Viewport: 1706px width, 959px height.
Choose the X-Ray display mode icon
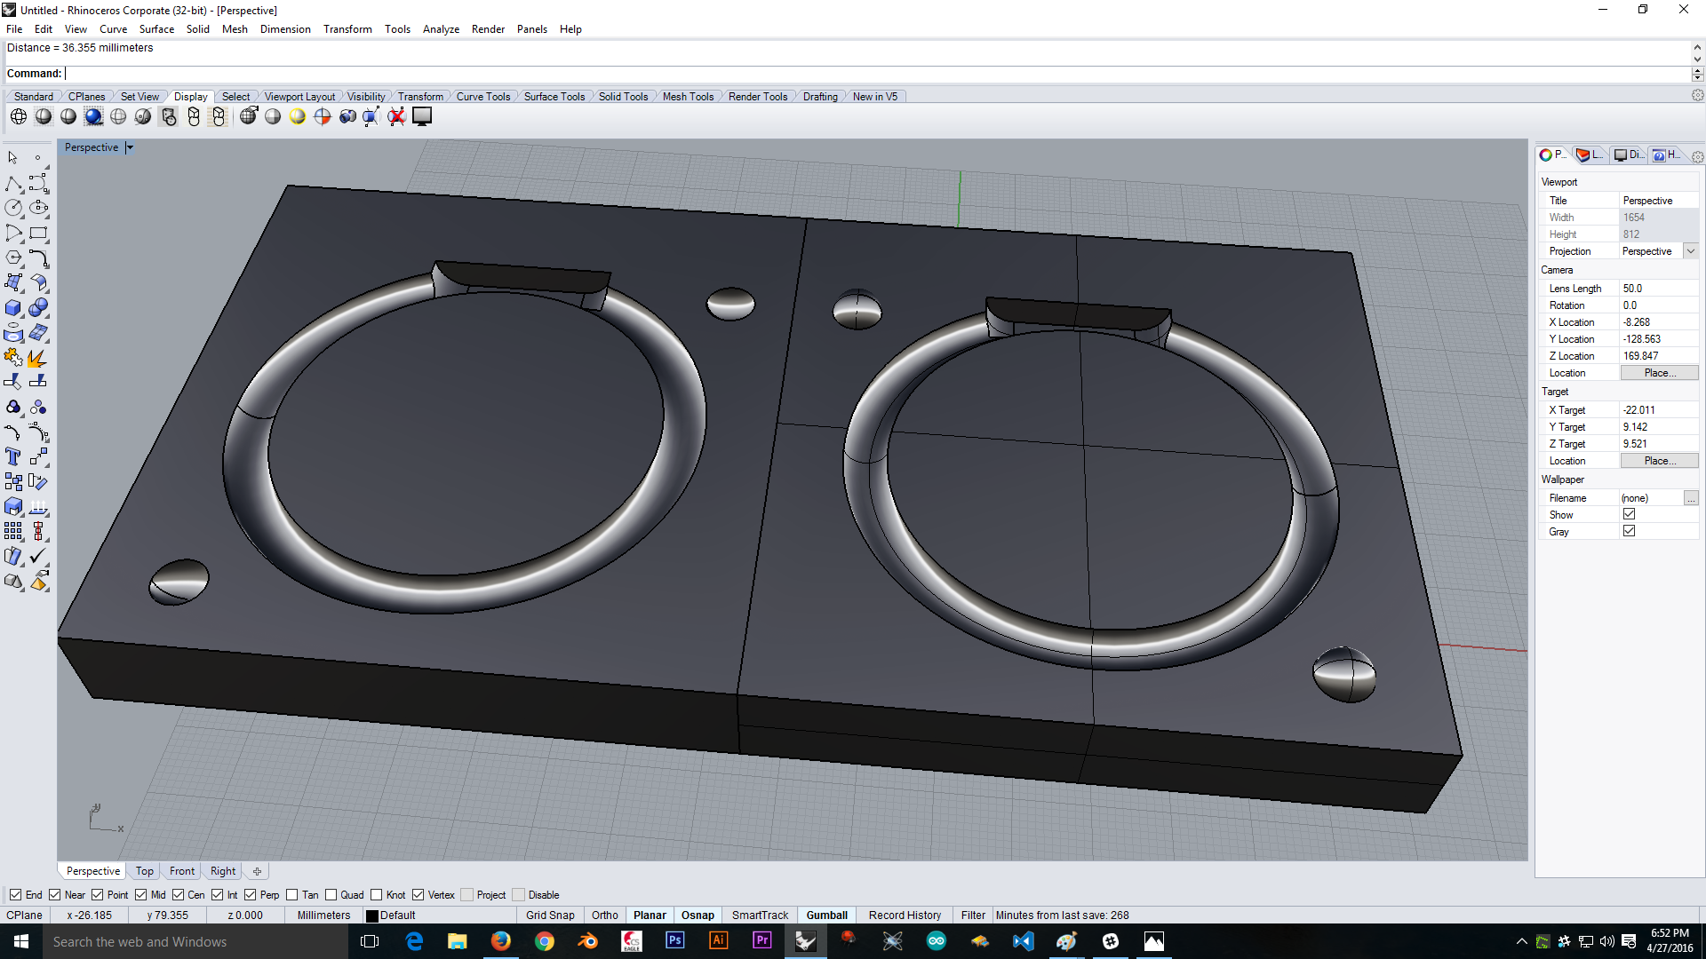(143, 116)
